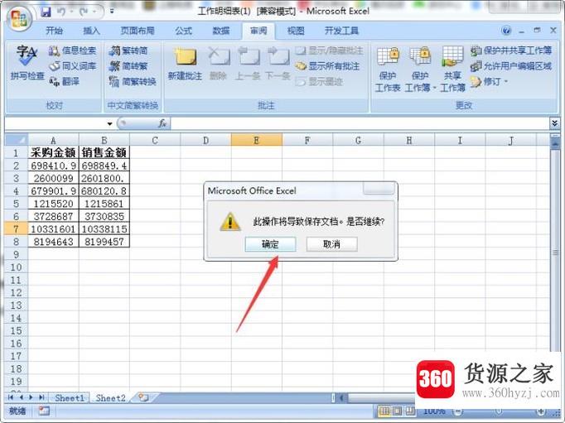This screenshot has height=423, width=565.
Task: Switch to Page Break Preview button
Action: 410,411
